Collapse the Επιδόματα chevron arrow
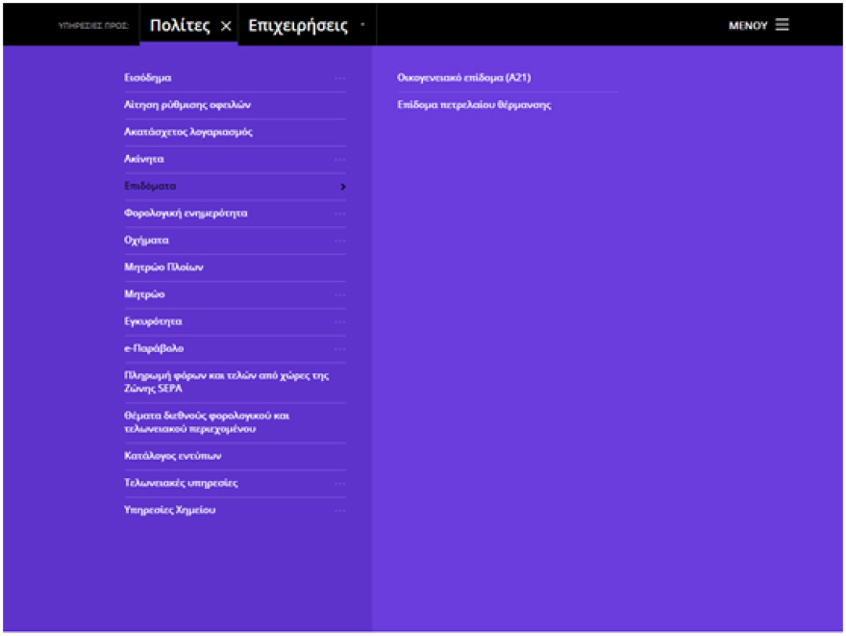 342,187
